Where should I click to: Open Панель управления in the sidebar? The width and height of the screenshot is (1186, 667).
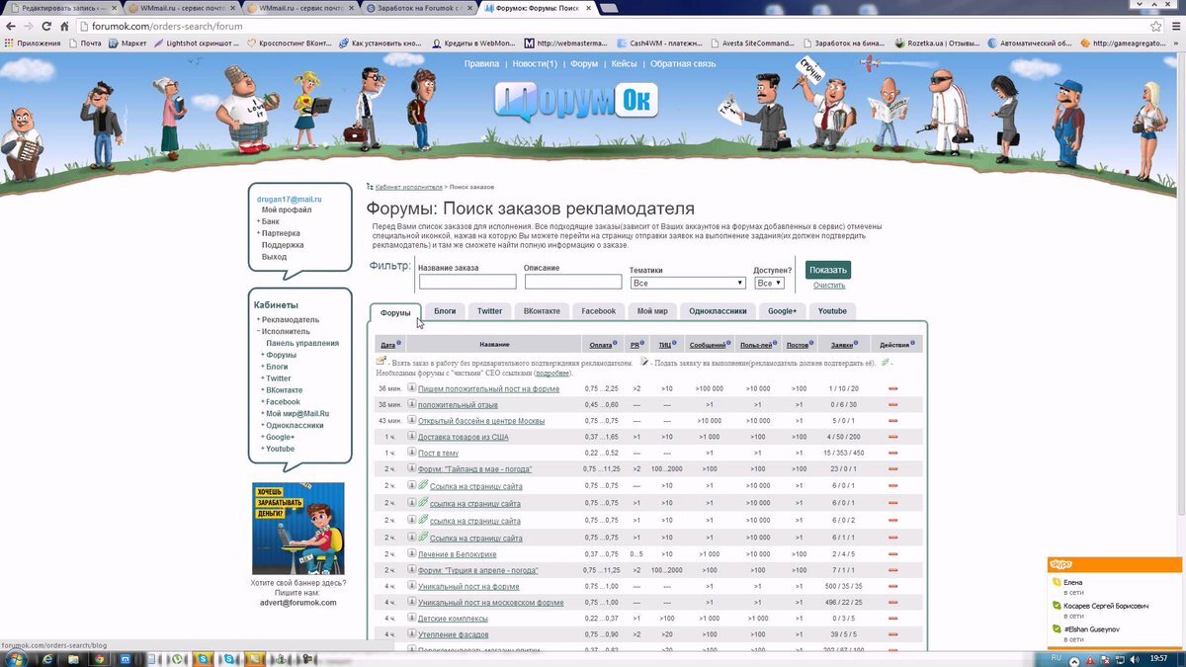pyautogui.click(x=302, y=343)
